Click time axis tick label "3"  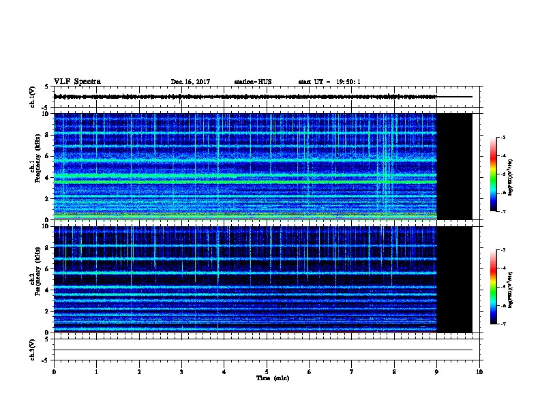pyautogui.click(x=181, y=371)
